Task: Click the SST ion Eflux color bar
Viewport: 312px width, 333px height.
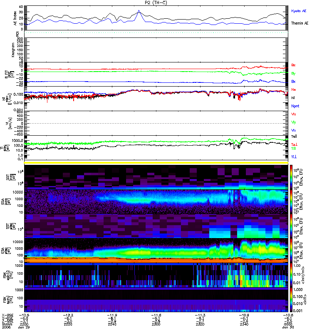Action: pyautogui.click(x=291, y=177)
